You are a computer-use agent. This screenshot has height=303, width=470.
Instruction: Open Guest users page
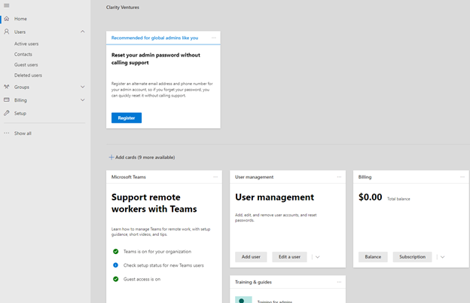(x=26, y=65)
